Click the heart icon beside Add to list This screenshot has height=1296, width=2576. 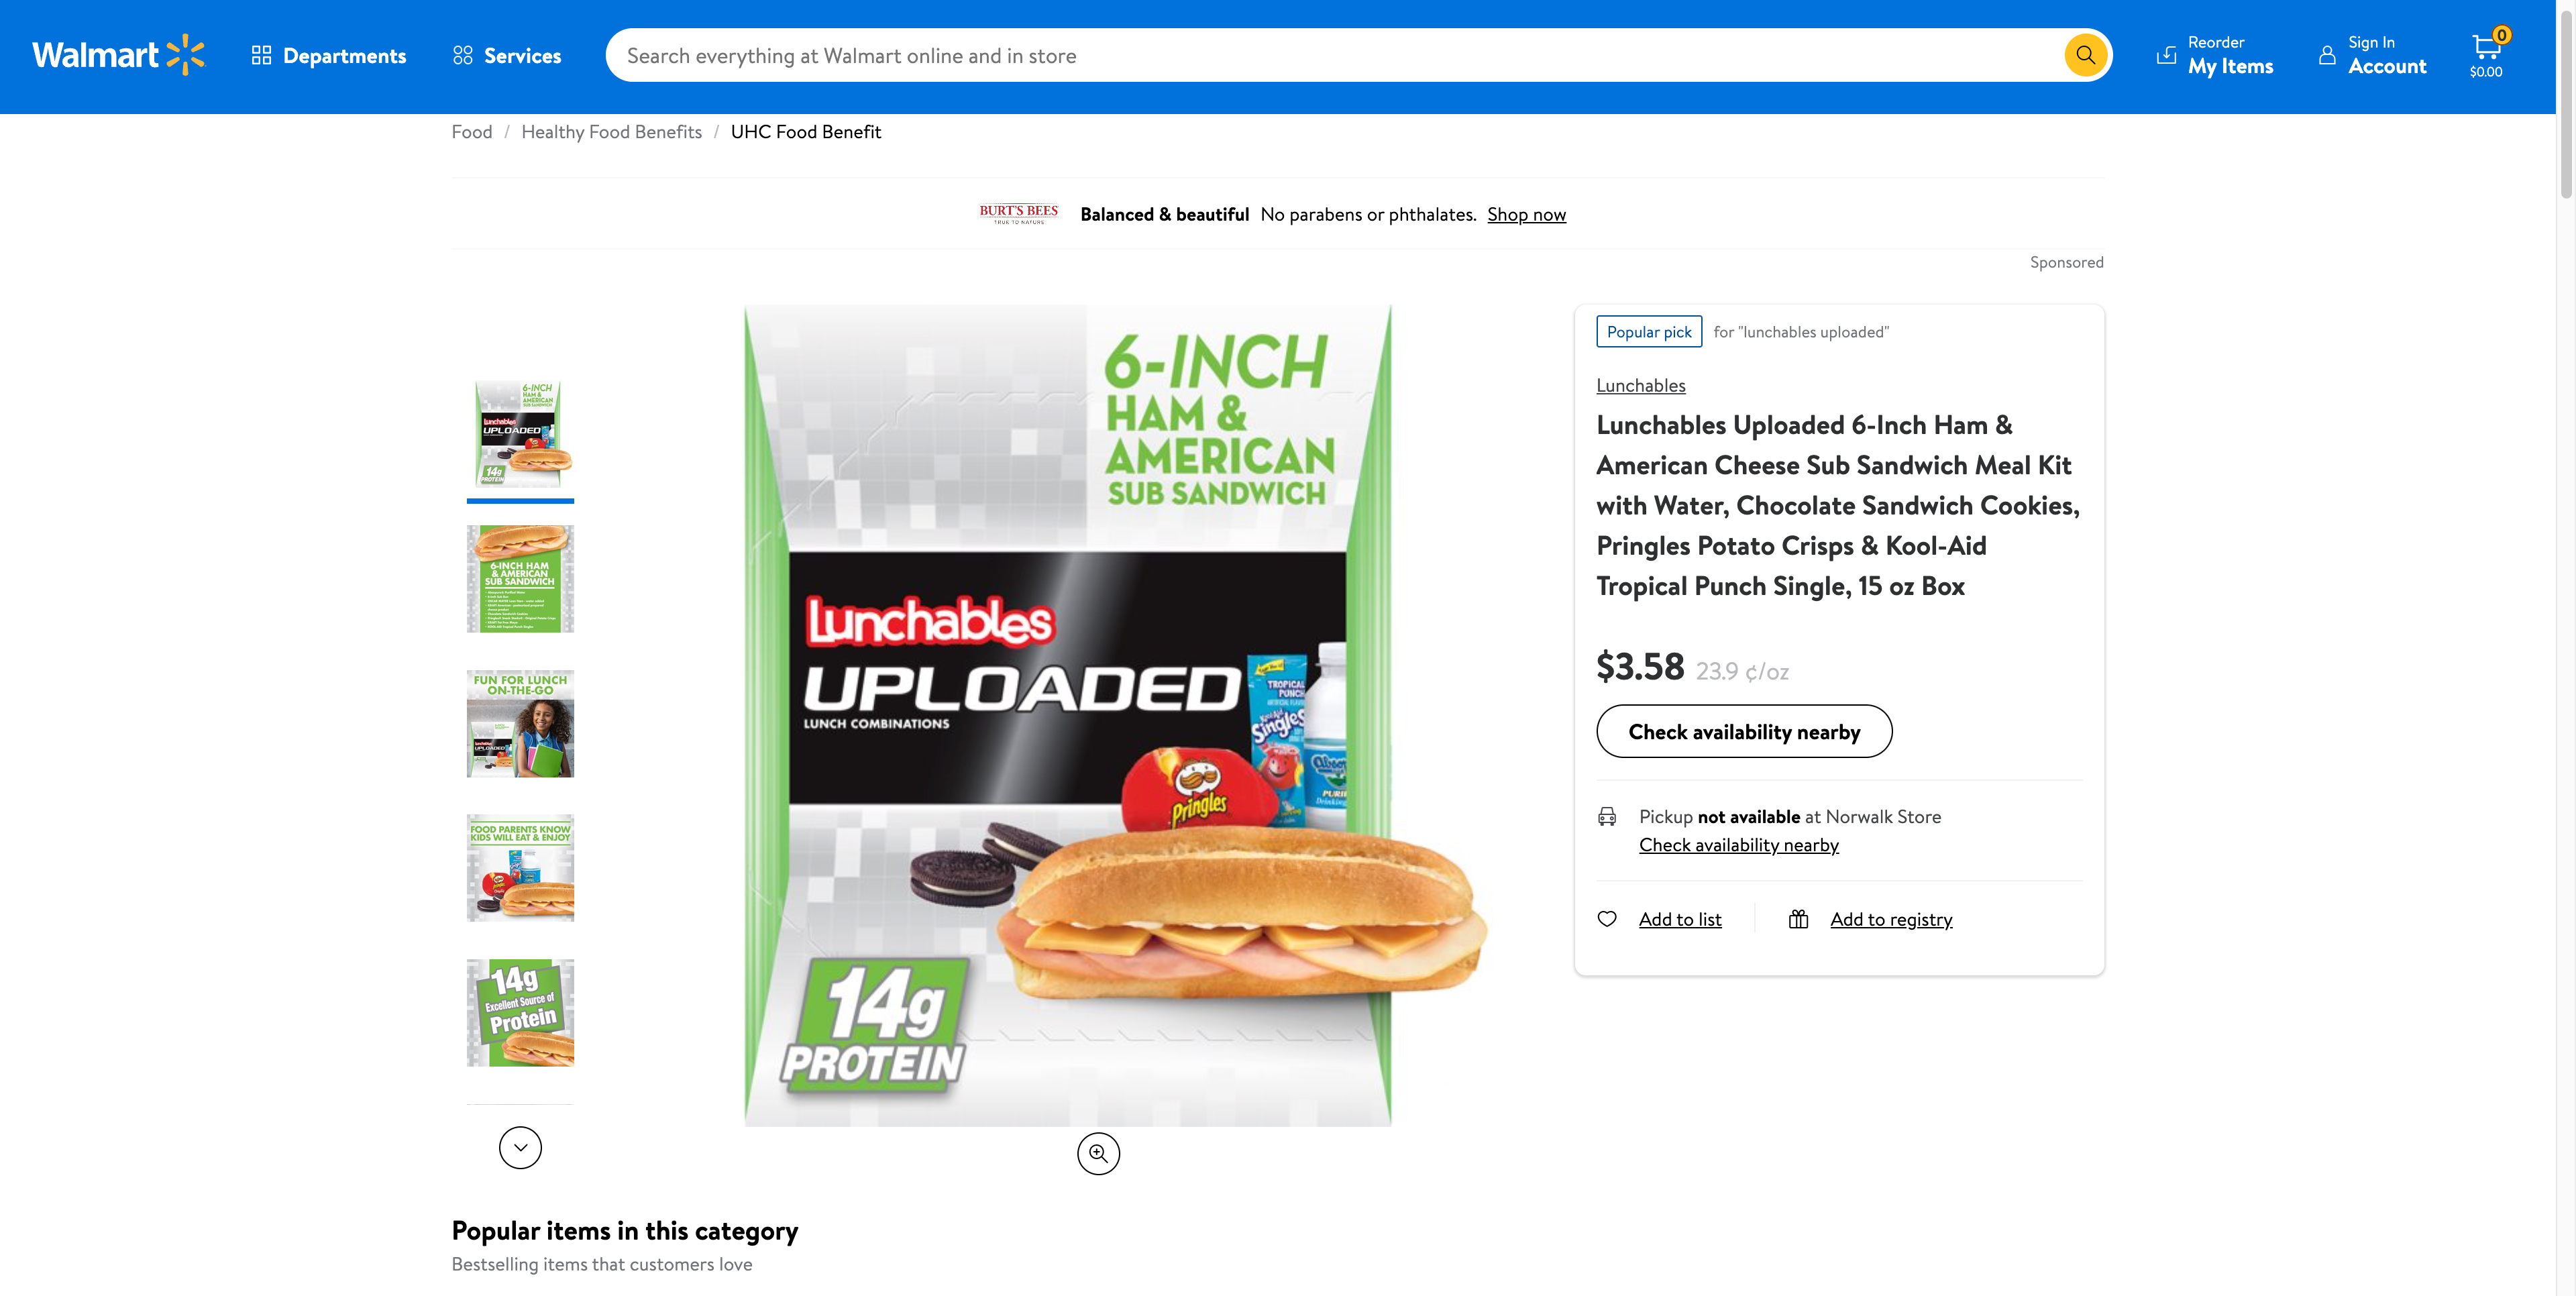(1607, 919)
